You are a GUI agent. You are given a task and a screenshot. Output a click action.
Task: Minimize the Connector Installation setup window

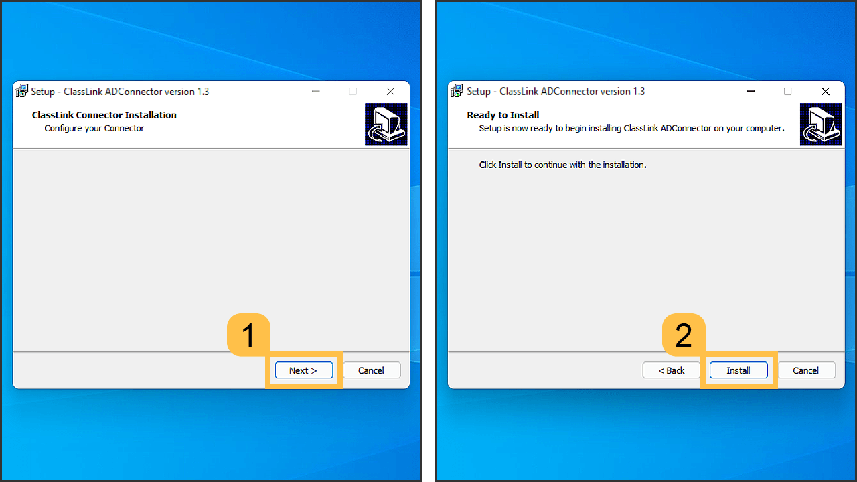(x=315, y=92)
